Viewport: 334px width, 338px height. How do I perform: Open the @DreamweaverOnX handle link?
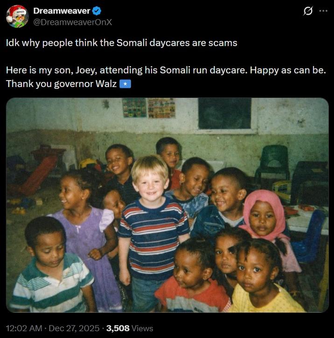[x=72, y=21]
